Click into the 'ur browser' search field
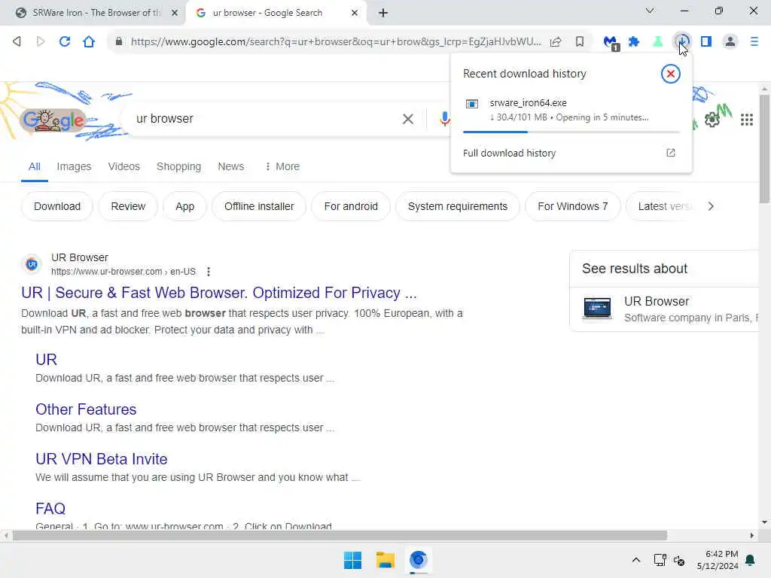 click(x=266, y=119)
